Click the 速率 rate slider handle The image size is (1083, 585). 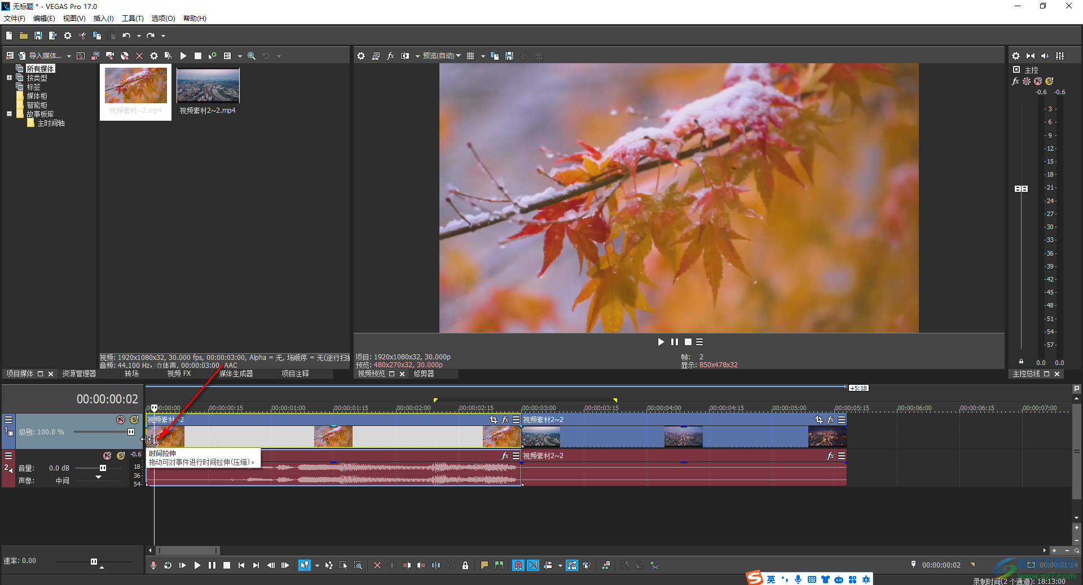click(x=94, y=562)
